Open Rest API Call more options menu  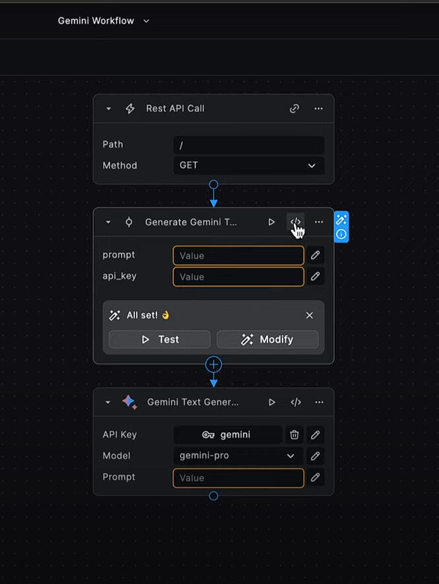[x=318, y=108]
